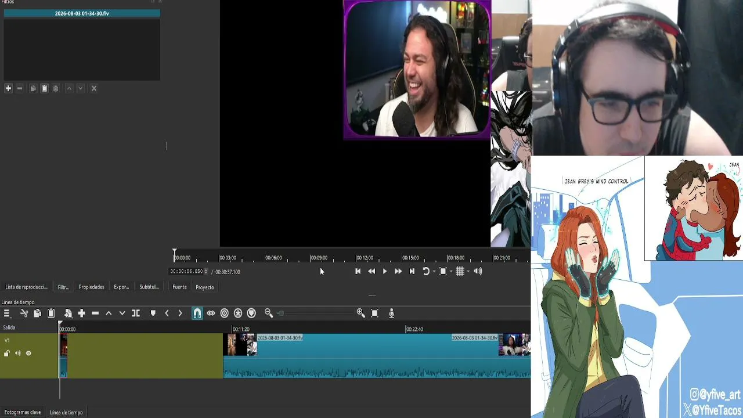The image size is (743, 418).
Task: Skip to the start of the player
Action: click(x=358, y=271)
